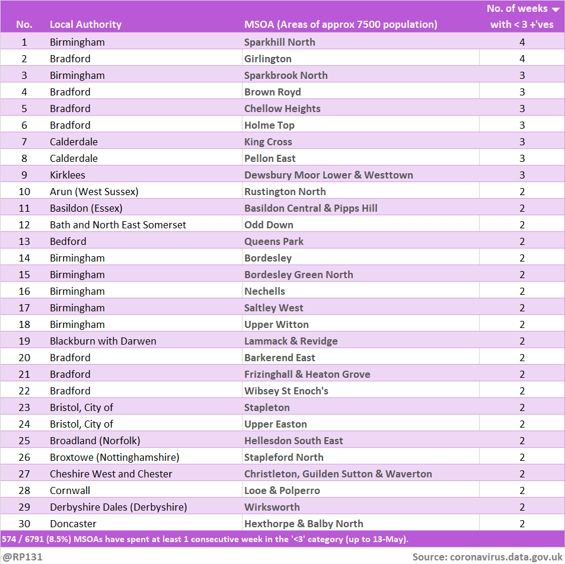Click the Looe & Polperro cell
The height and width of the screenshot is (564, 565).
coord(282,490)
